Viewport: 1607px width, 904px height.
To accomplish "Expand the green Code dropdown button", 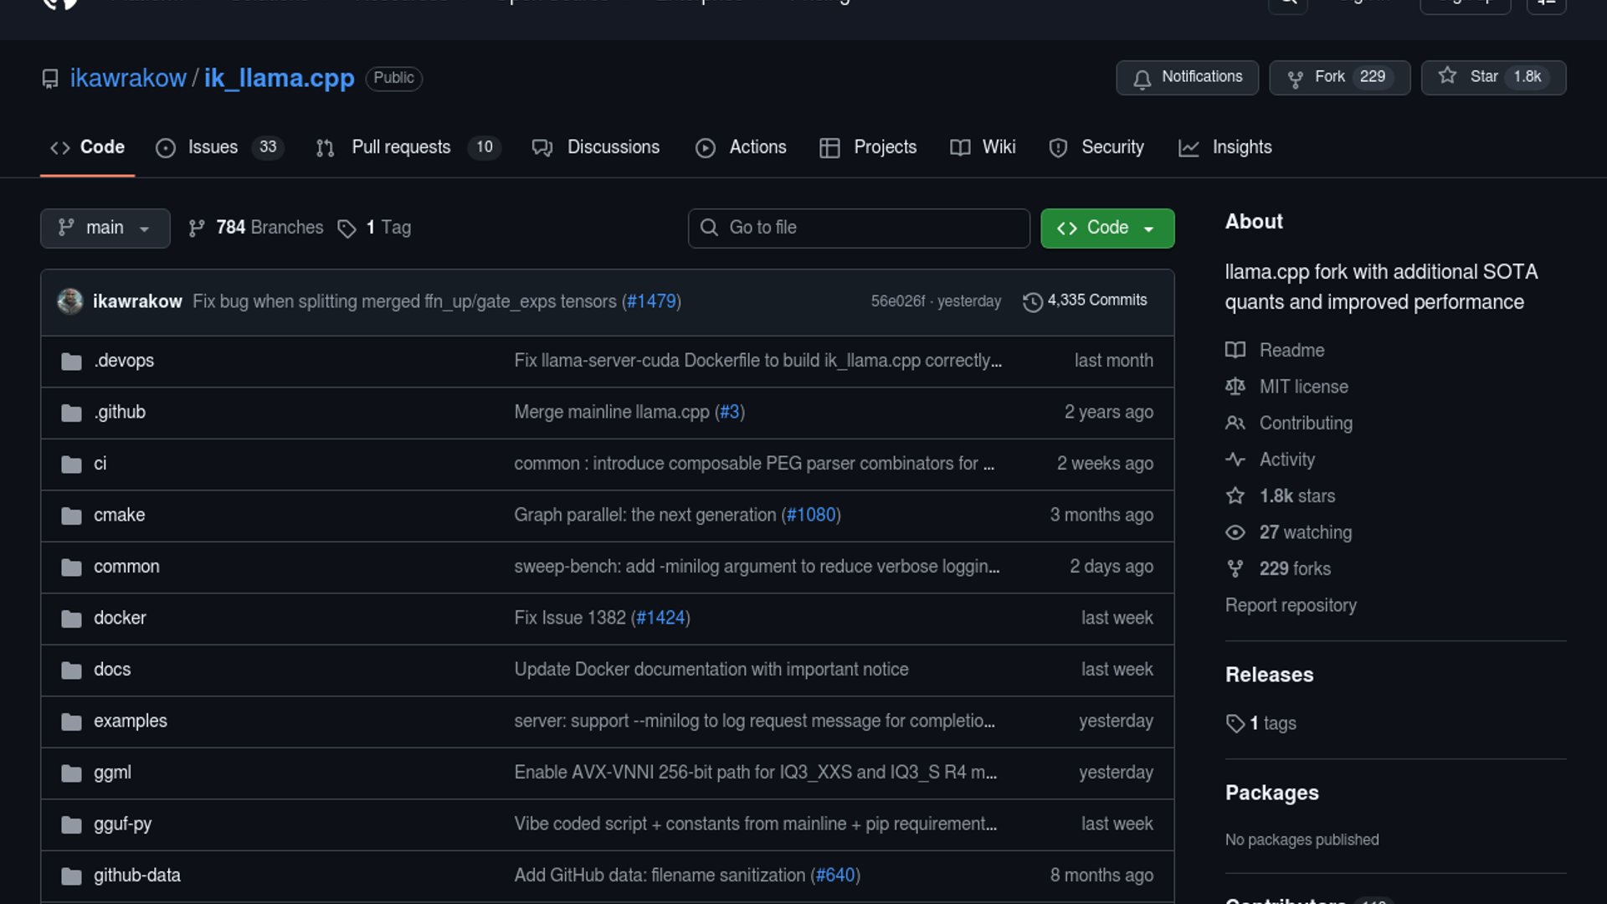I will pos(1106,229).
